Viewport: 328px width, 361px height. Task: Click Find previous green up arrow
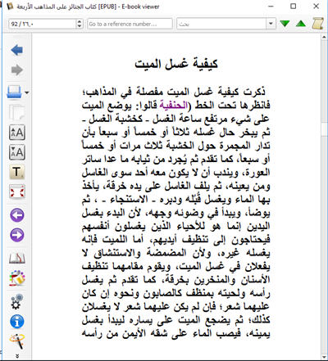(301, 24)
